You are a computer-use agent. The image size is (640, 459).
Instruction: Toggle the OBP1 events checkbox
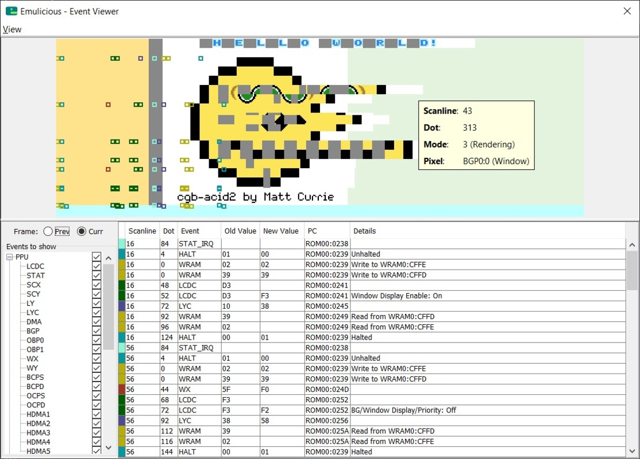(x=97, y=349)
